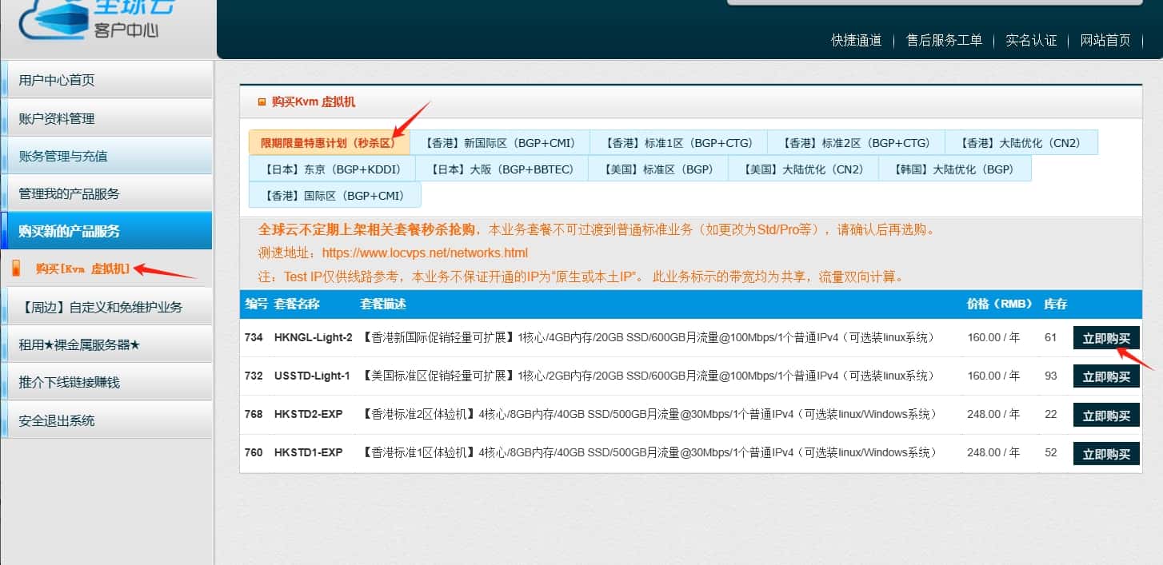This screenshot has height=565, width=1163.
Task: Click the orange square icon before 购买Kvm 虚拟机
Action: tap(262, 101)
